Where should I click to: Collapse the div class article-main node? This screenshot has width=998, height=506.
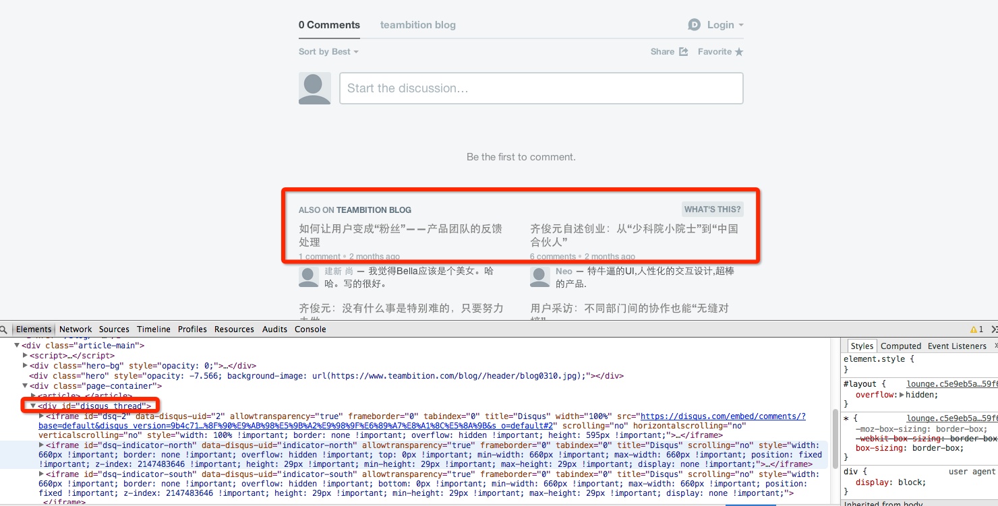18,346
